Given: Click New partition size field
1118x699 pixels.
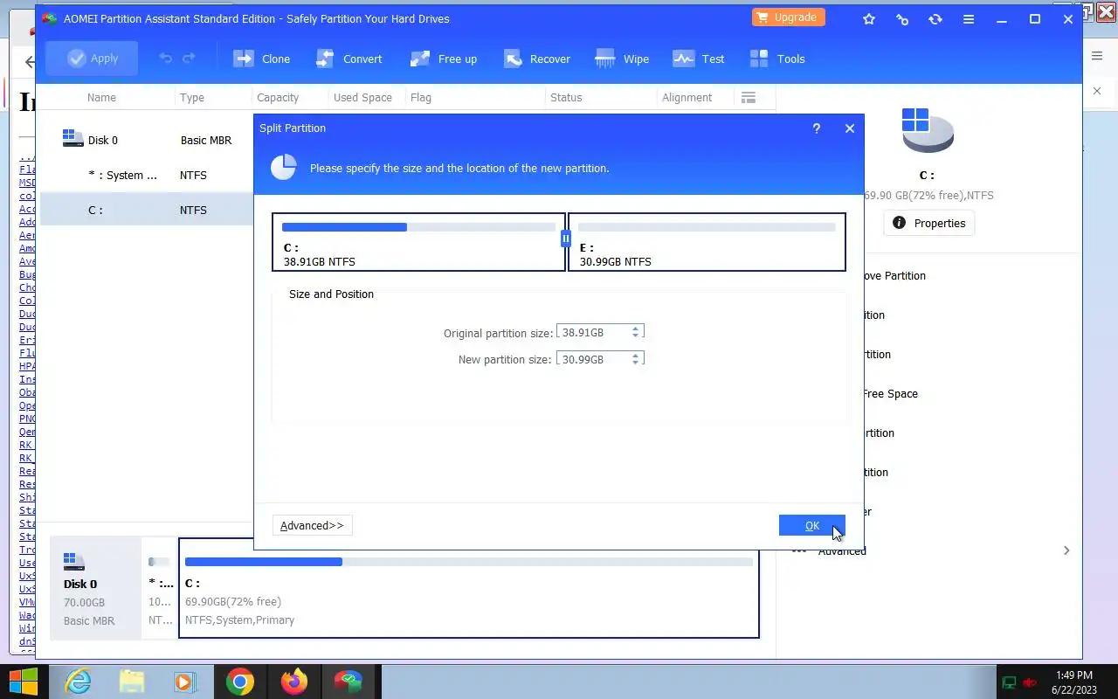Looking at the screenshot, I should pyautogui.click(x=593, y=359).
